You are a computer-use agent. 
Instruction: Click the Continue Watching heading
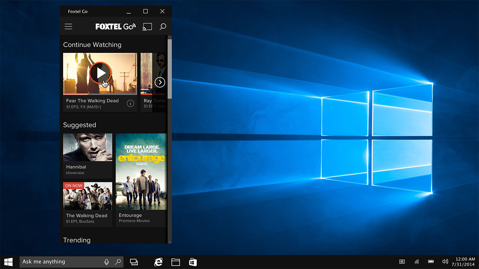click(92, 45)
